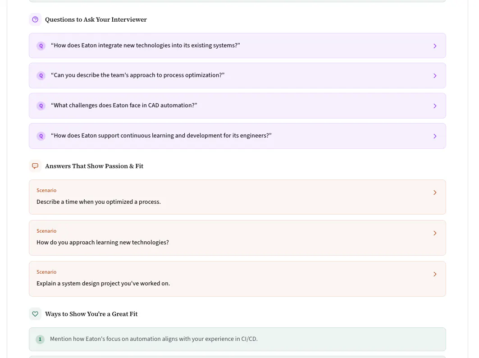Expand the chevron for the 'optimized a process' scenario
This screenshot has height=358, width=479.
pyautogui.click(x=435, y=192)
